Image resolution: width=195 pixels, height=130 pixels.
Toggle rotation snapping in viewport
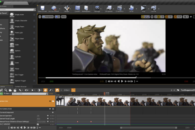pyautogui.click(x=166, y=17)
